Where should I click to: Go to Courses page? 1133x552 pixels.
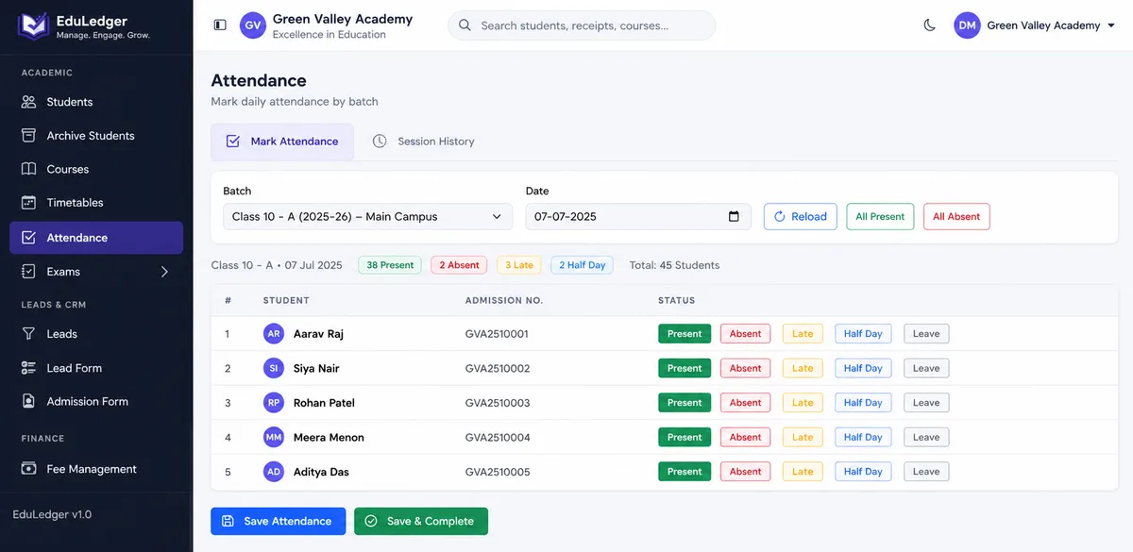(96, 169)
